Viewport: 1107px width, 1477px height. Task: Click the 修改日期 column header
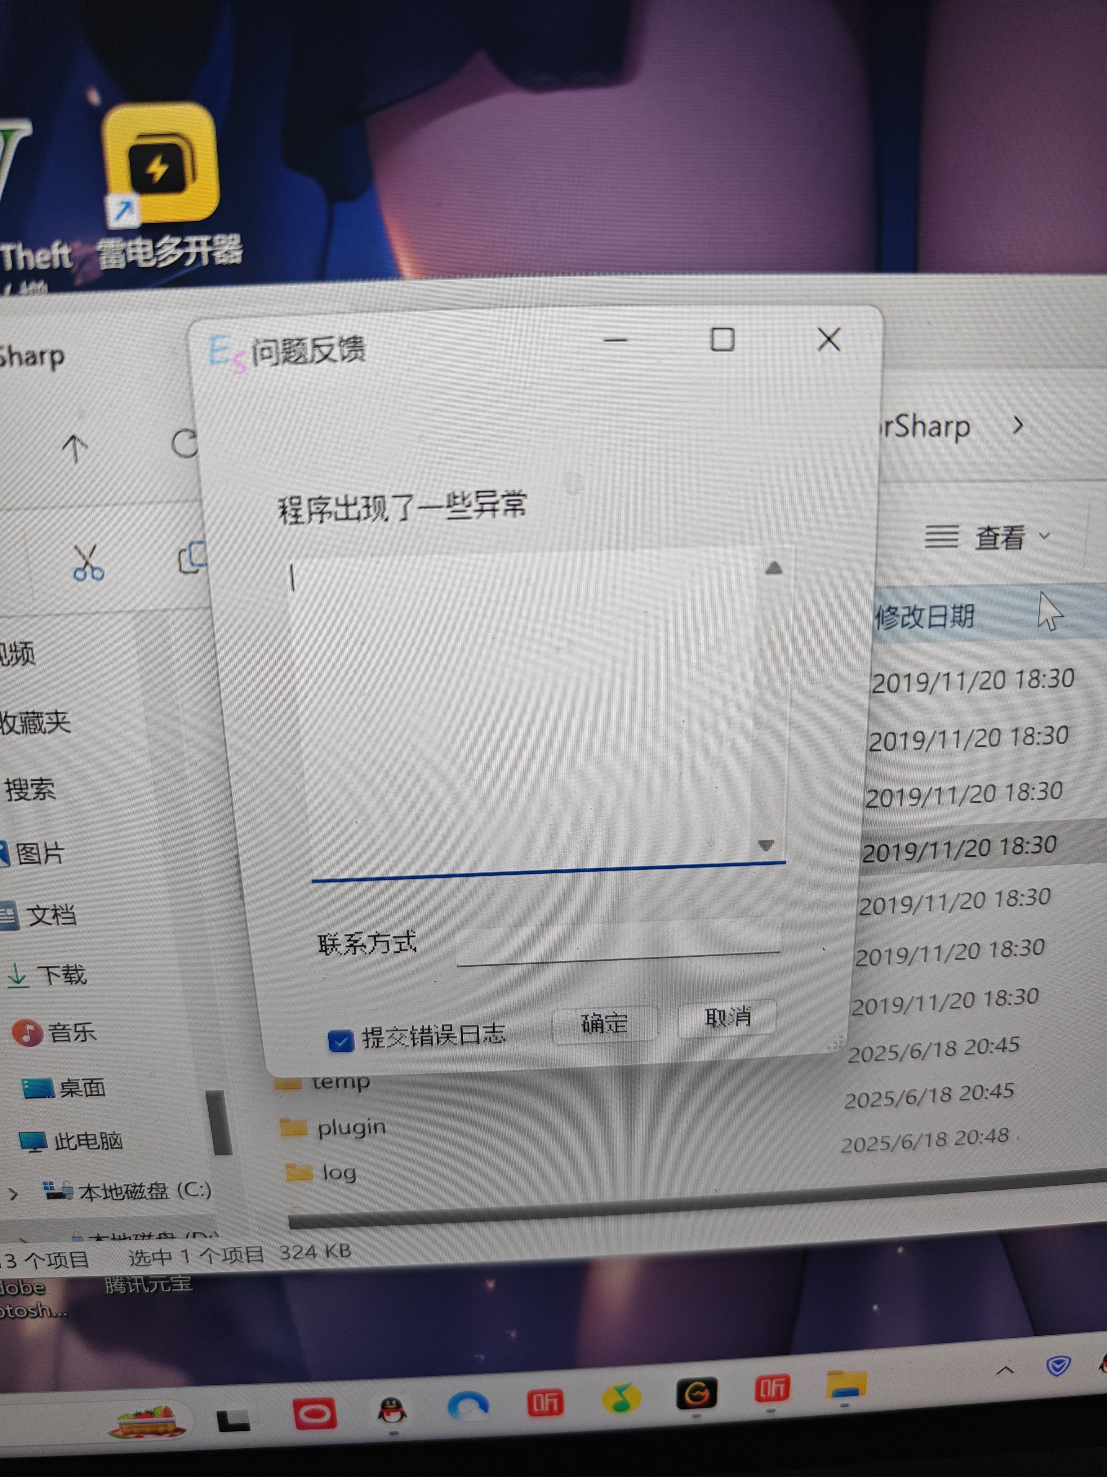[x=925, y=616]
